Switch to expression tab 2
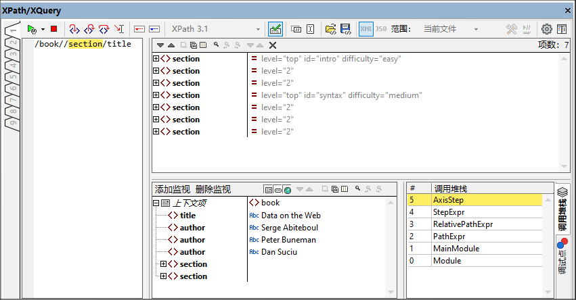Image resolution: width=576 pixels, height=300 pixels. (12, 42)
